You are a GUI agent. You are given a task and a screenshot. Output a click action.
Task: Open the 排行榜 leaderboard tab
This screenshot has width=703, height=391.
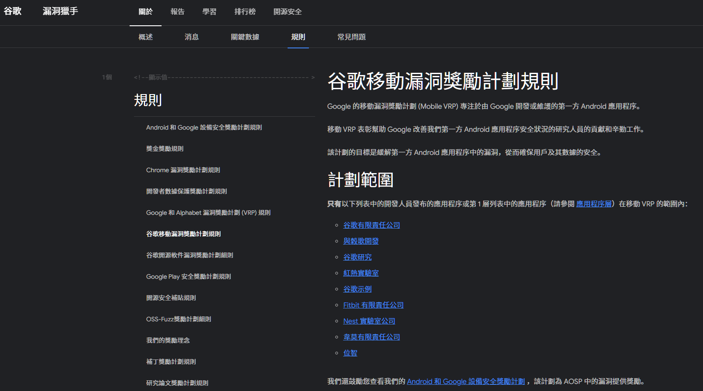(245, 12)
